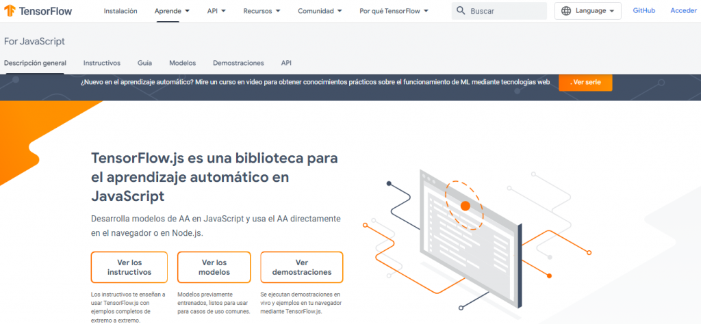
Task: Expand the Aprende dropdown
Action: [172, 11]
